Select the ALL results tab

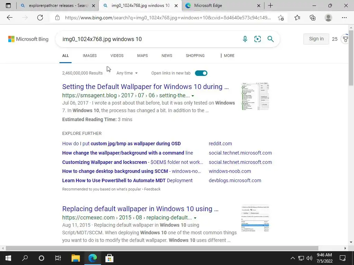(x=65, y=56)
